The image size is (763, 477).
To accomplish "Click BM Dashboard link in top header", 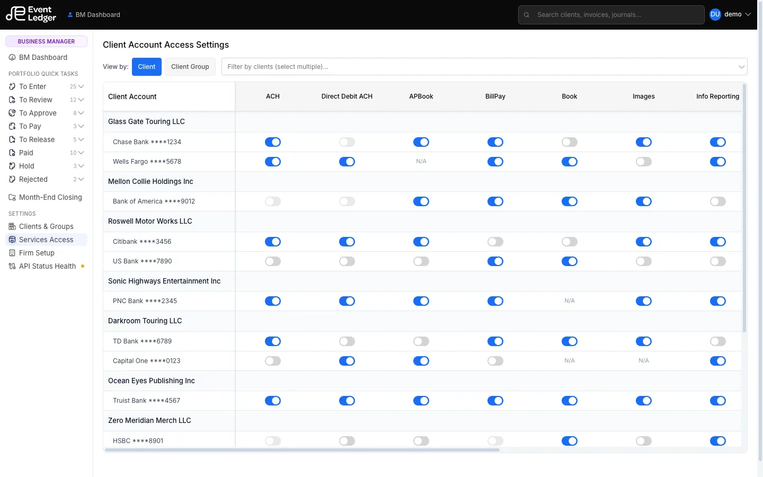I will click(x=94, y=15).
